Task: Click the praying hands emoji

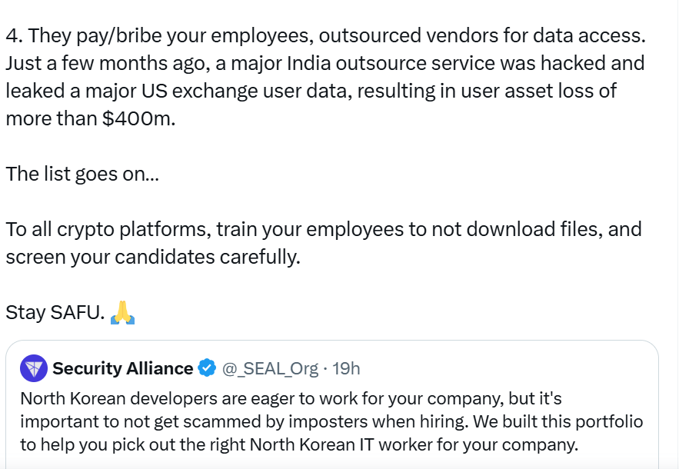Action: tap(123, 312)
